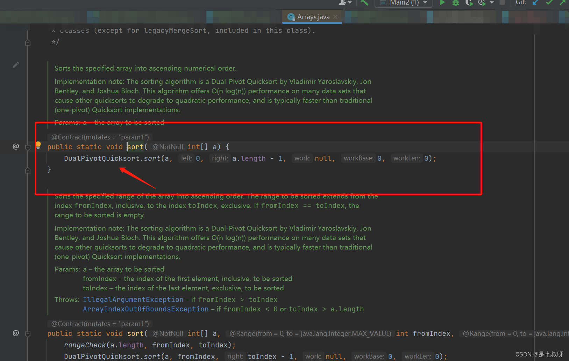Click the ArrayIndexOutOfBoundsException link
The width and height of the screenshot is (569, 361).
tap(145, 309)
